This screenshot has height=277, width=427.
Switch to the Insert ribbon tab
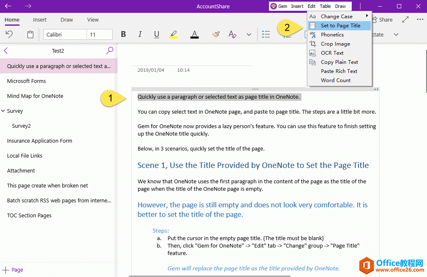coord(40,19)
